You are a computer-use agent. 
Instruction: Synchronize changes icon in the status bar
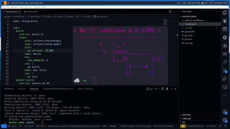tap(20, 126)
